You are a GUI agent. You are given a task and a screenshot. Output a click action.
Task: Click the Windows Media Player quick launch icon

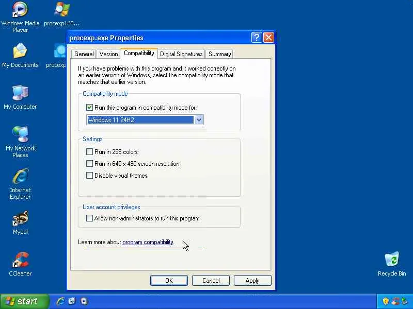coord(84,301)
